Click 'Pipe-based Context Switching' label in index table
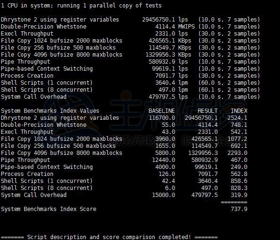 (47, 167)
